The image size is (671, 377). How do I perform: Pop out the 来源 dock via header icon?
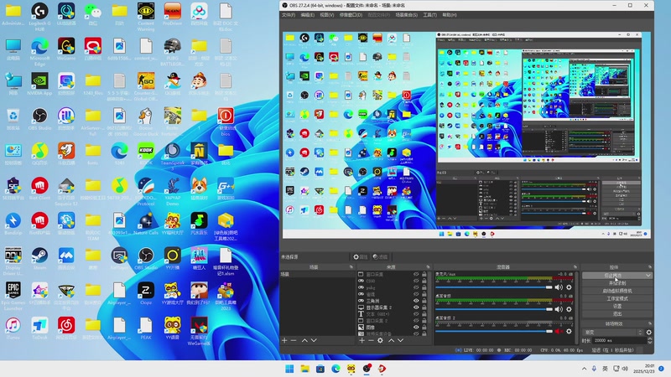[x=428, y=267]
